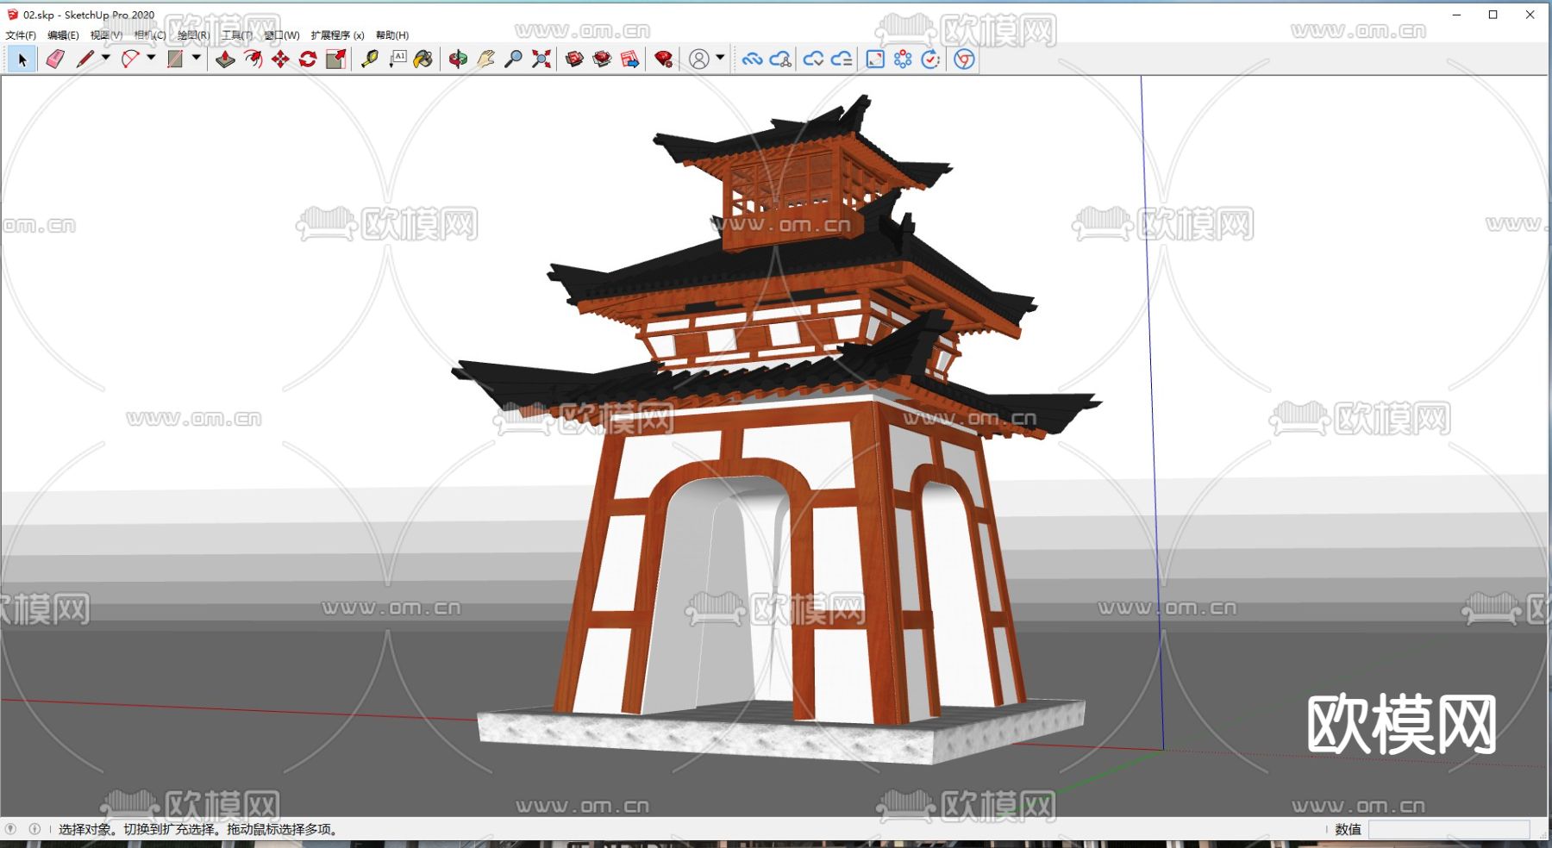Activate the Paint Bucket tool

[423, 59]
